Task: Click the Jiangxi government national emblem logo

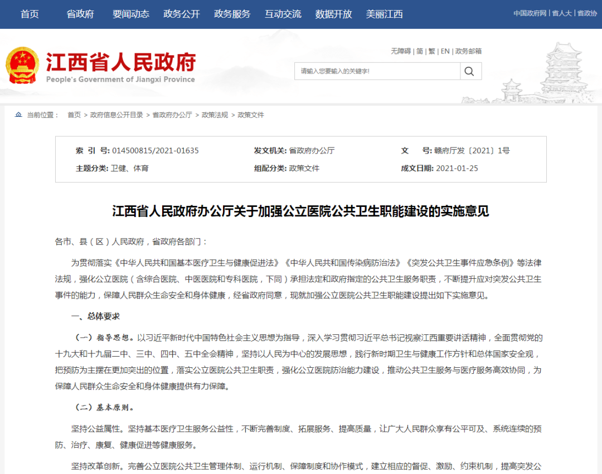Action: 22,66
